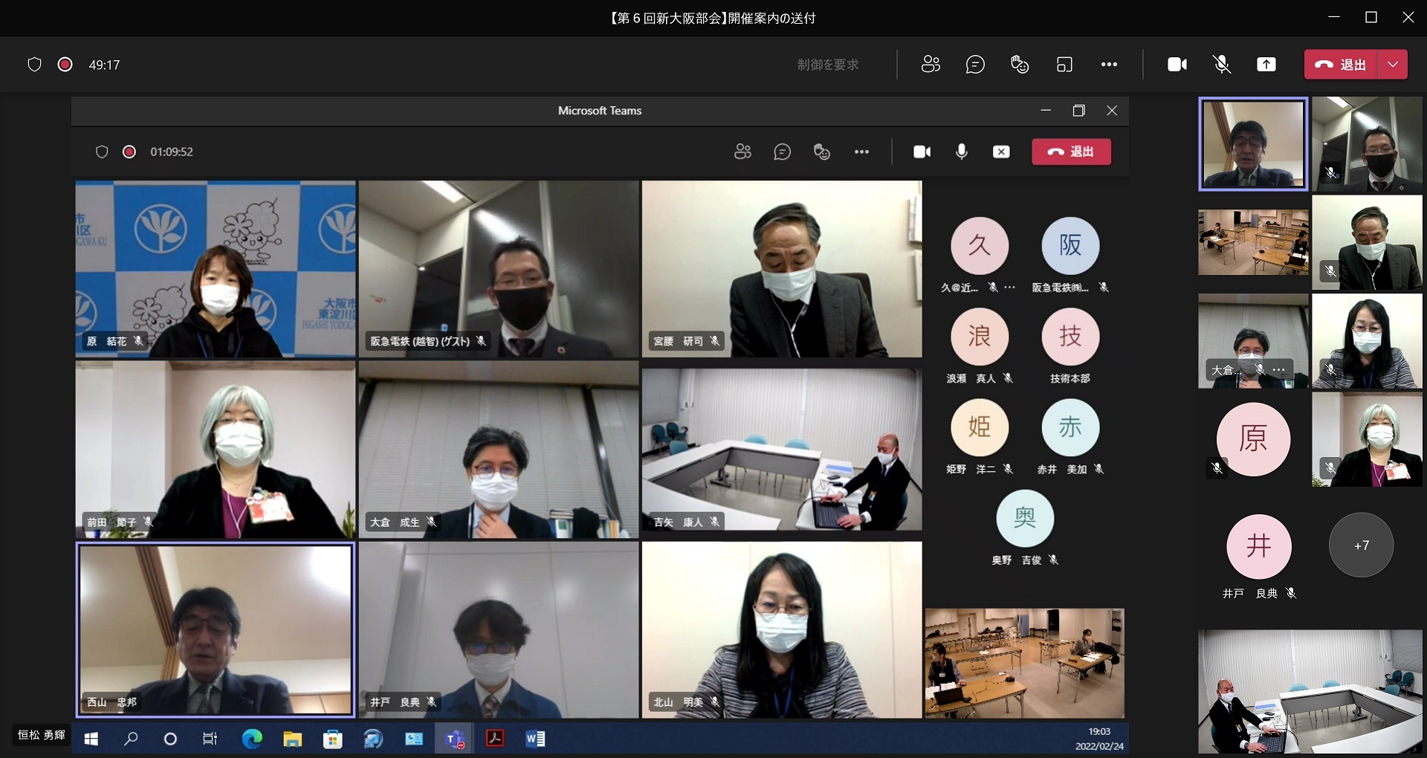
Task: Open reactions and raise hand menu
Action: (1020, 65)
